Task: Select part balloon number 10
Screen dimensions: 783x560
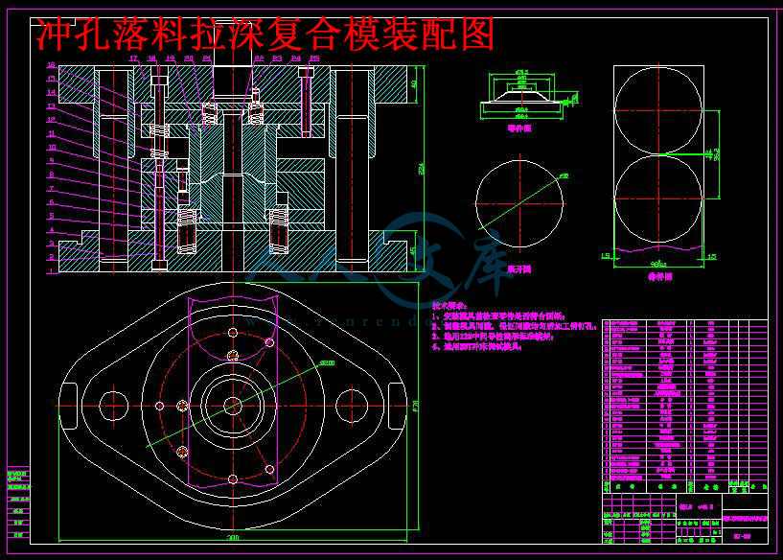Action: point(51,148)
